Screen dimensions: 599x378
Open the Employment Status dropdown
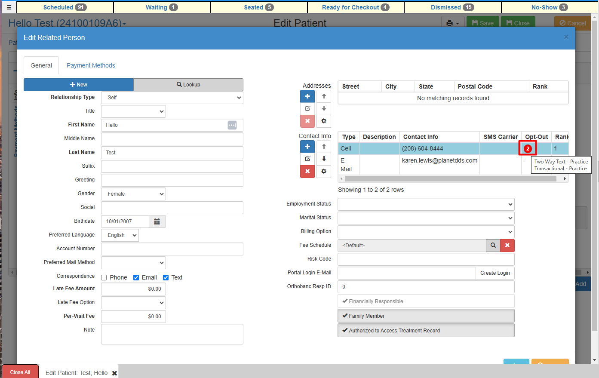click(426, 204)
